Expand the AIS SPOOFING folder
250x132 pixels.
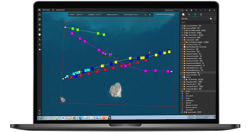coord(181,79)
